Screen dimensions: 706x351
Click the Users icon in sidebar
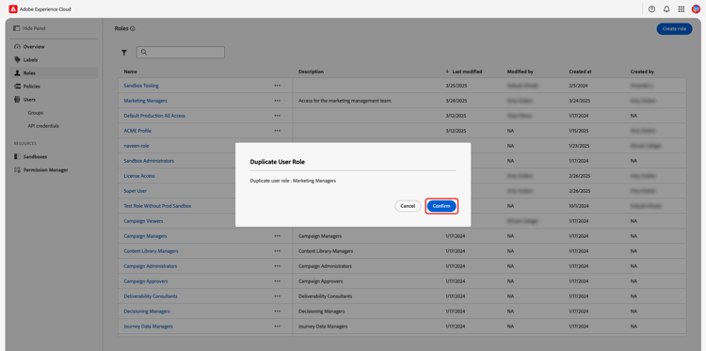(x=17, y=100)
